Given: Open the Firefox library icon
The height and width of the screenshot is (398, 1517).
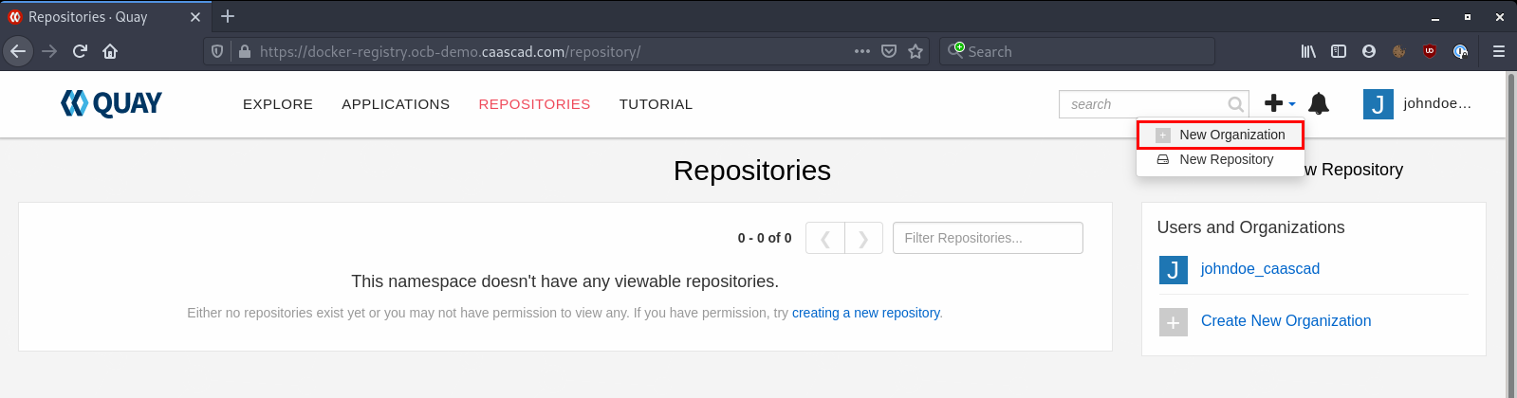Looking at the screenshot, I should point(1308,51).
